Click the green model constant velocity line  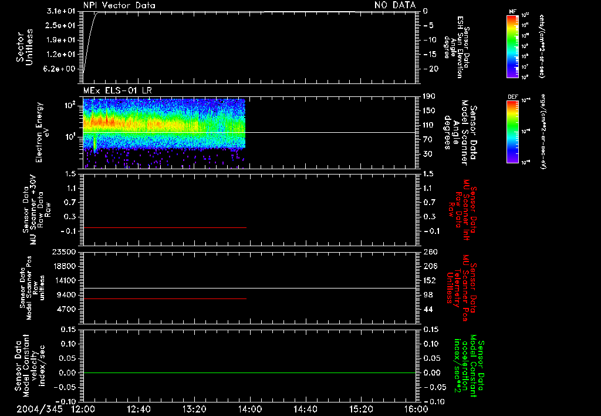click(249, 373)
